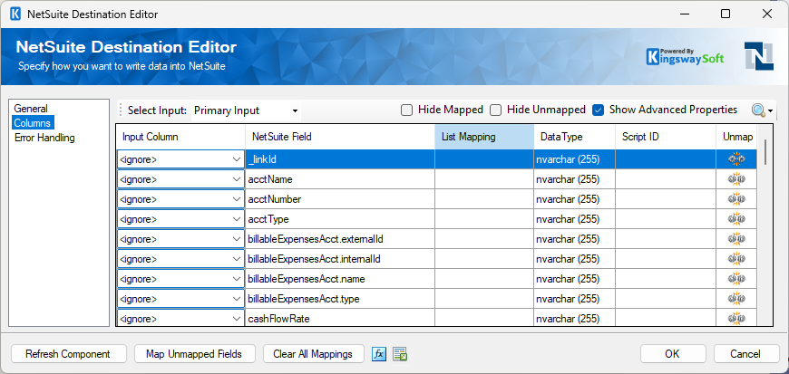Enable the Hide Unmapped checkbox
Viewport: 789px width, 374px height.
[496, 110]
